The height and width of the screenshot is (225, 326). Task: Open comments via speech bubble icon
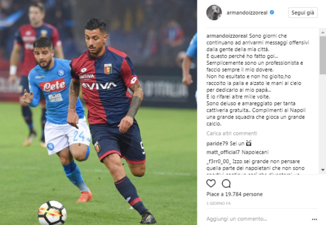click(x=226, y=183)
